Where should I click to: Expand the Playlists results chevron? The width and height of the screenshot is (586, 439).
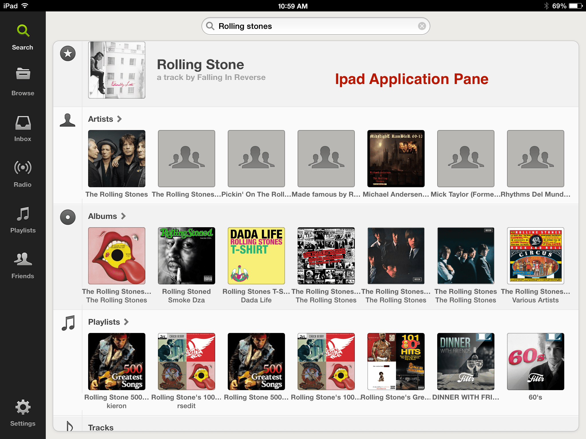coord(126,322)
